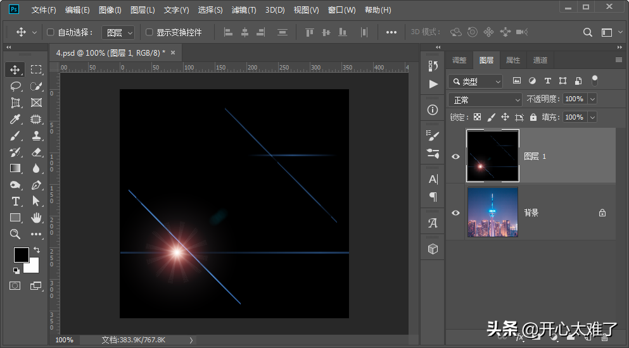The image size is (629, 348).
Task: Hide the 背景 layer eye icon
Action: tap(455, 213)
